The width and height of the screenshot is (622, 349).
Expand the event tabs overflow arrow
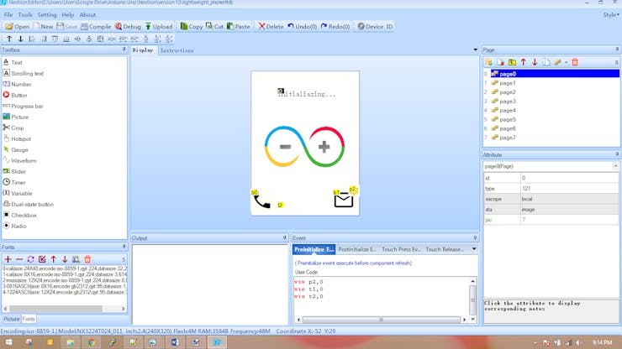(x=473, y=249)
